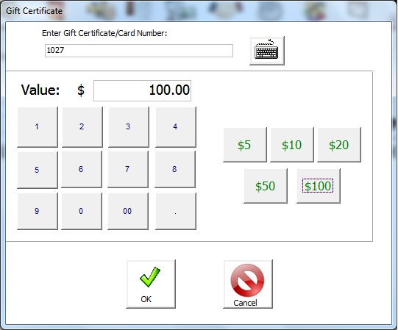Open the on-screen keyboard icon
This screenshot has width=398, height=330.
coord(267,51)
